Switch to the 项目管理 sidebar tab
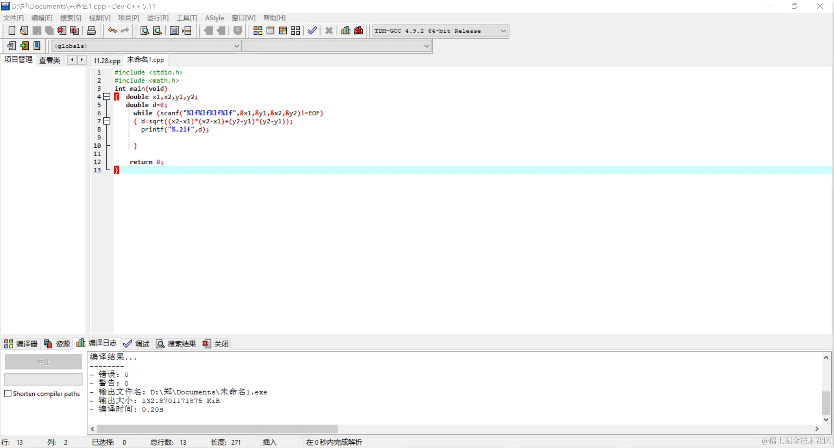This screenshot has width=834, height=448. pyautogui.click(x=18, y=60)
